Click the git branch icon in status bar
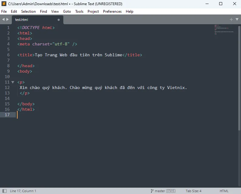Viewport: 241px width, 194px height. [x=152, y=191]
